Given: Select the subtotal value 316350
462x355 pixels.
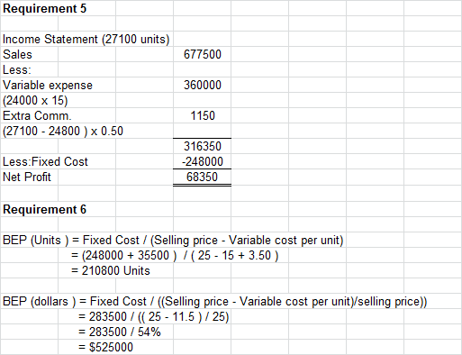Looking at the screenshot, I should click(203, 146).
